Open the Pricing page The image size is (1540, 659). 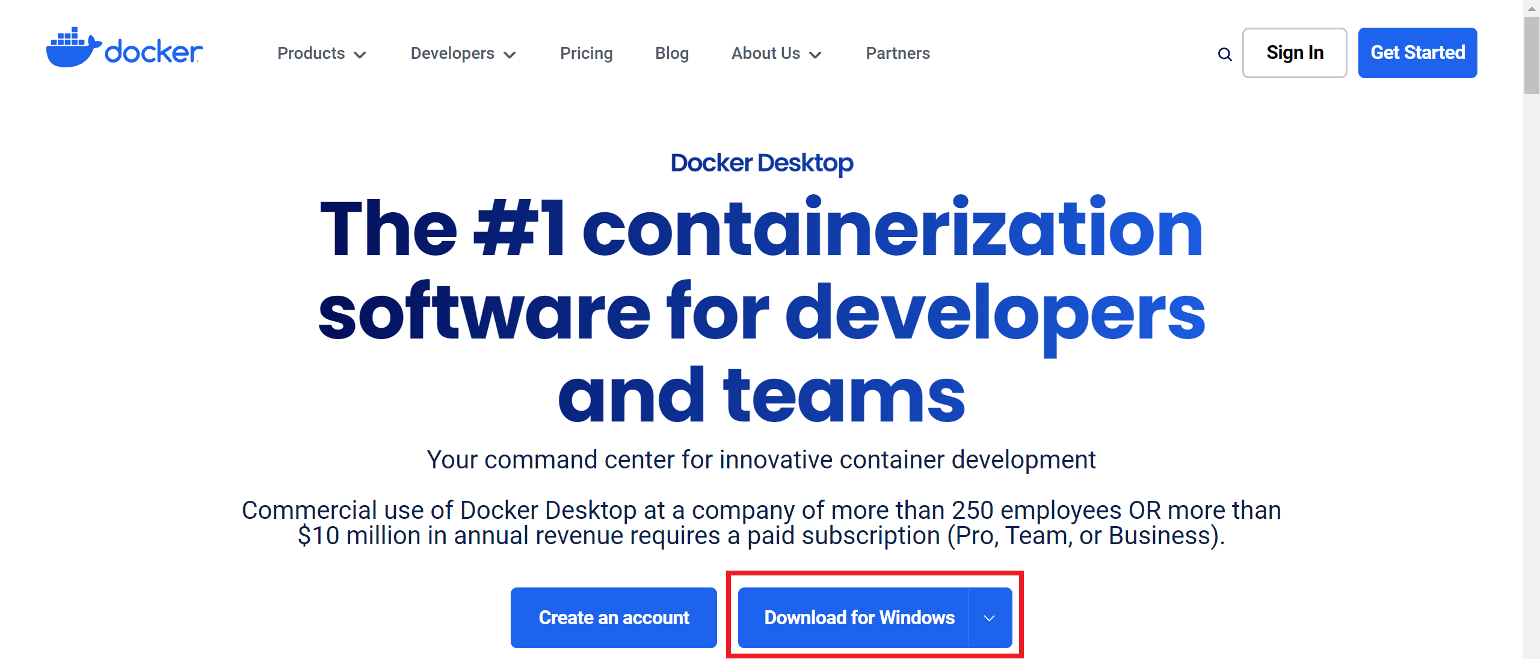click(x=587, y=53)
